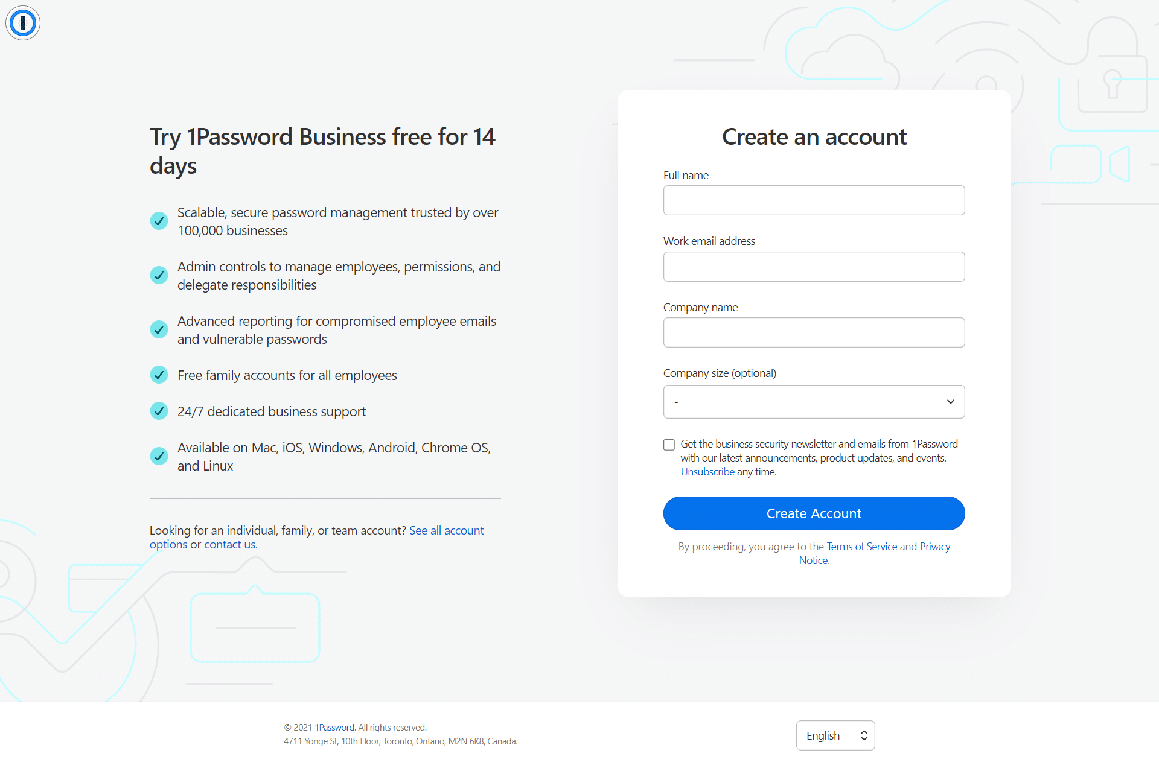Click the Create Account button

tap(814, 513)
